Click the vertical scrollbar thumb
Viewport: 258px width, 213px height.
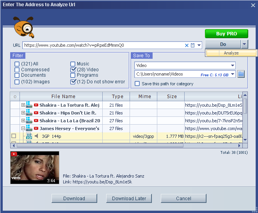pyautogui.click(x=245, y=106)
